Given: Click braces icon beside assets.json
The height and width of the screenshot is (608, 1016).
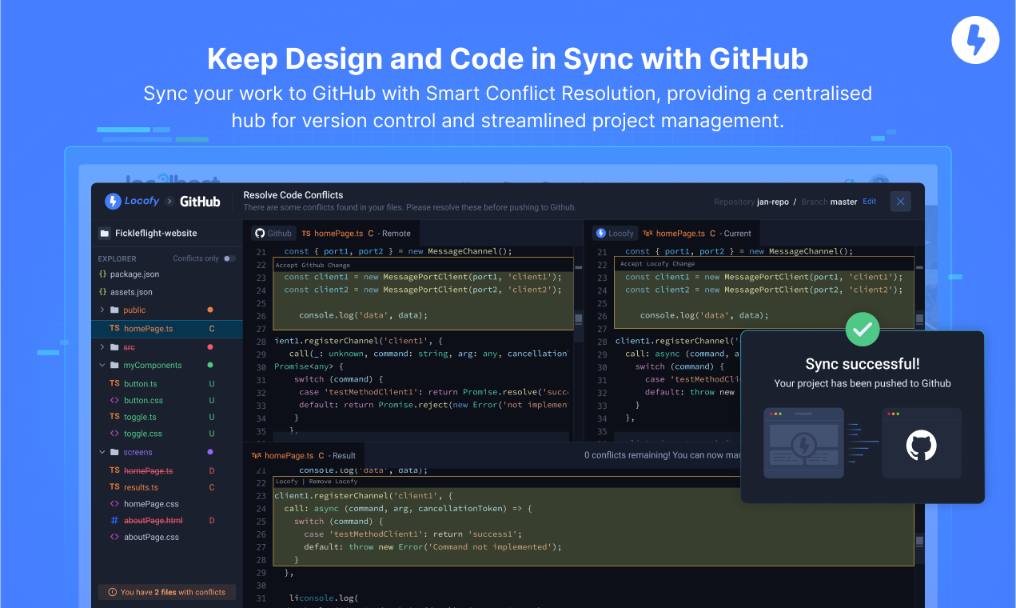Looking at the screenshot, I should pyautogui.click(x=102, y=292).
